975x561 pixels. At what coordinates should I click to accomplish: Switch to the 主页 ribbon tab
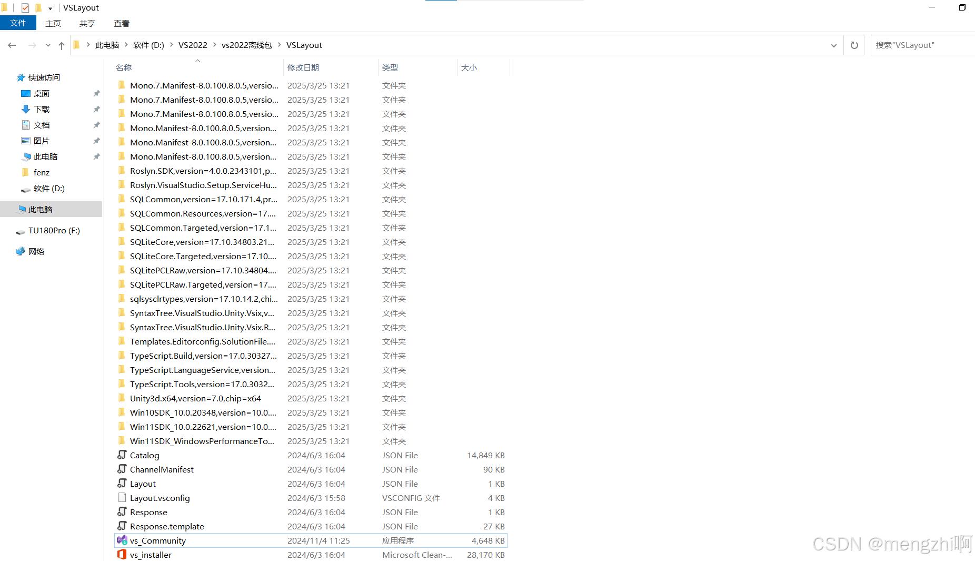[x=53, y=23]
